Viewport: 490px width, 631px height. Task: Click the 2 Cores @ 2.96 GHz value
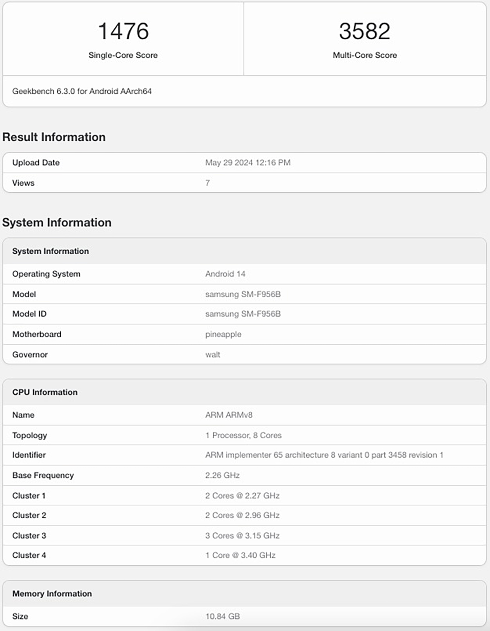(x=243, y=516)
